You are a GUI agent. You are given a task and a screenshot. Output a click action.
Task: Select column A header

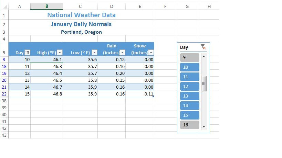coord(20,7)
